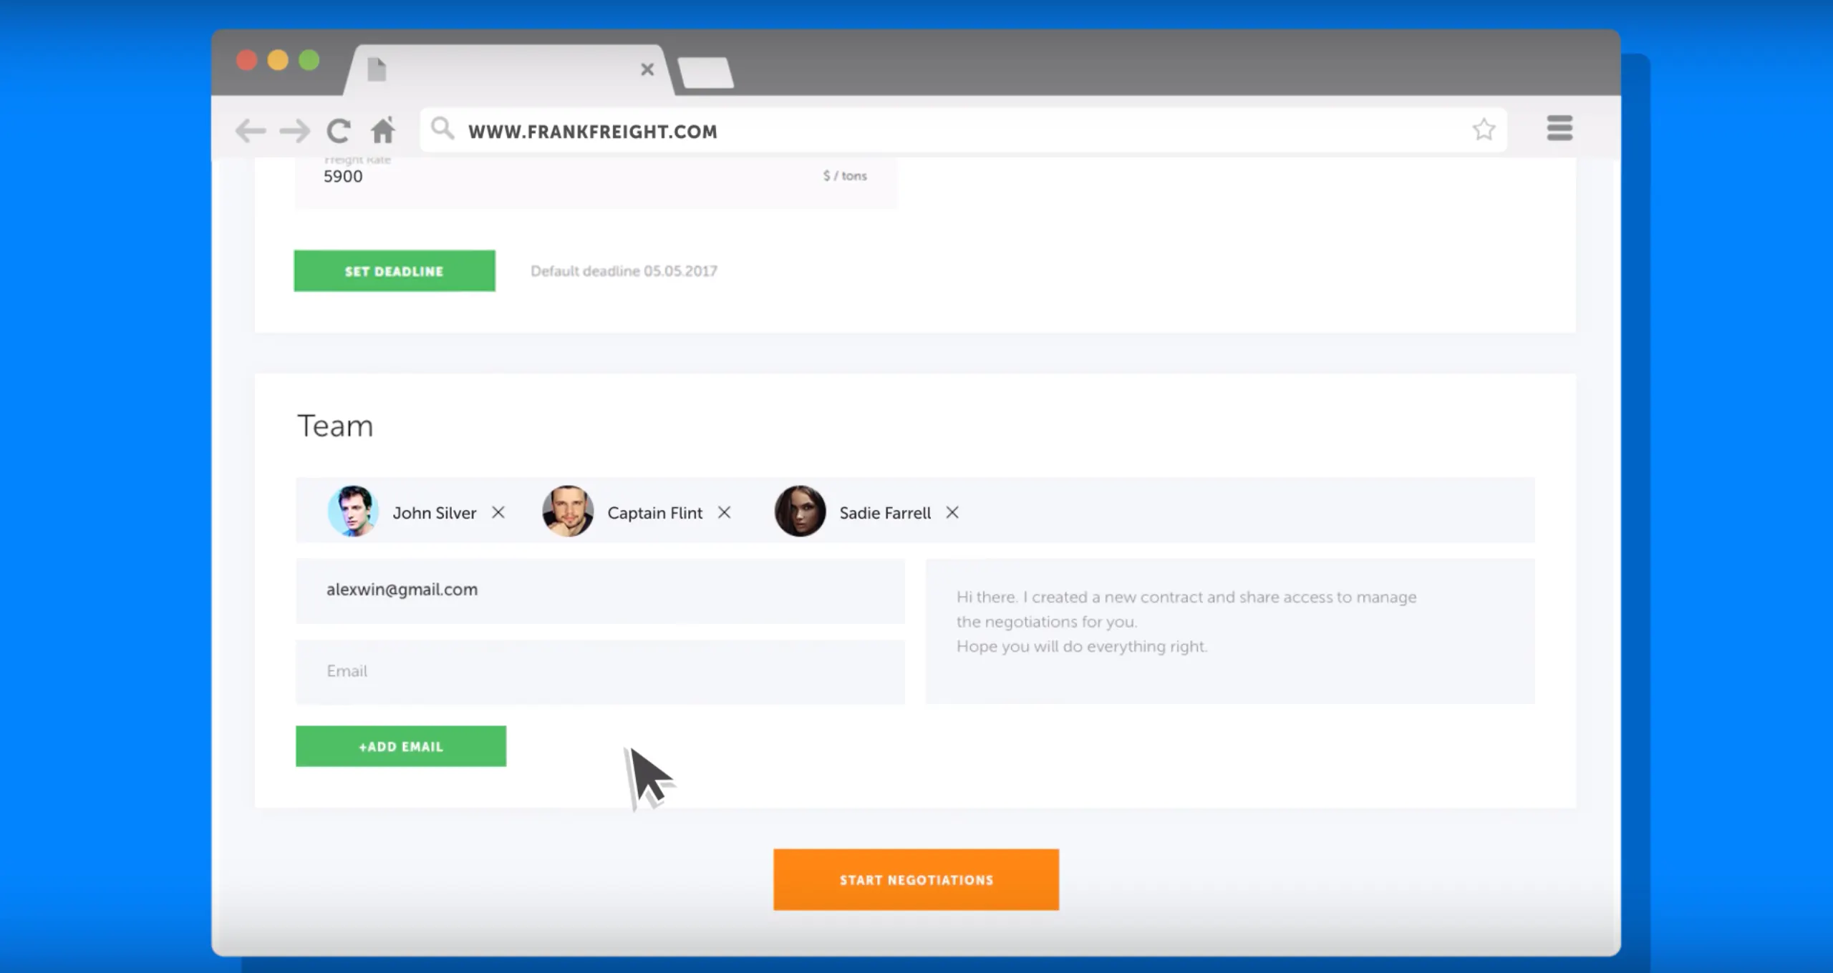Click the green window maximize dot
Screen dimensions: 1833x973
pyautogui.click(x=309, y=60)
